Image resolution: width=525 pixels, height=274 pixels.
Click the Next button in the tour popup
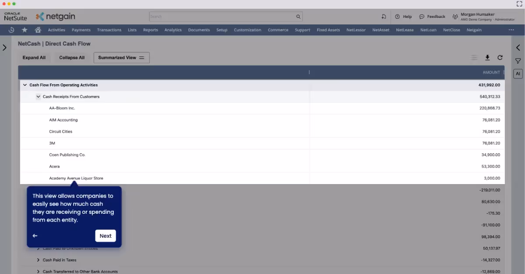[105, 236]
